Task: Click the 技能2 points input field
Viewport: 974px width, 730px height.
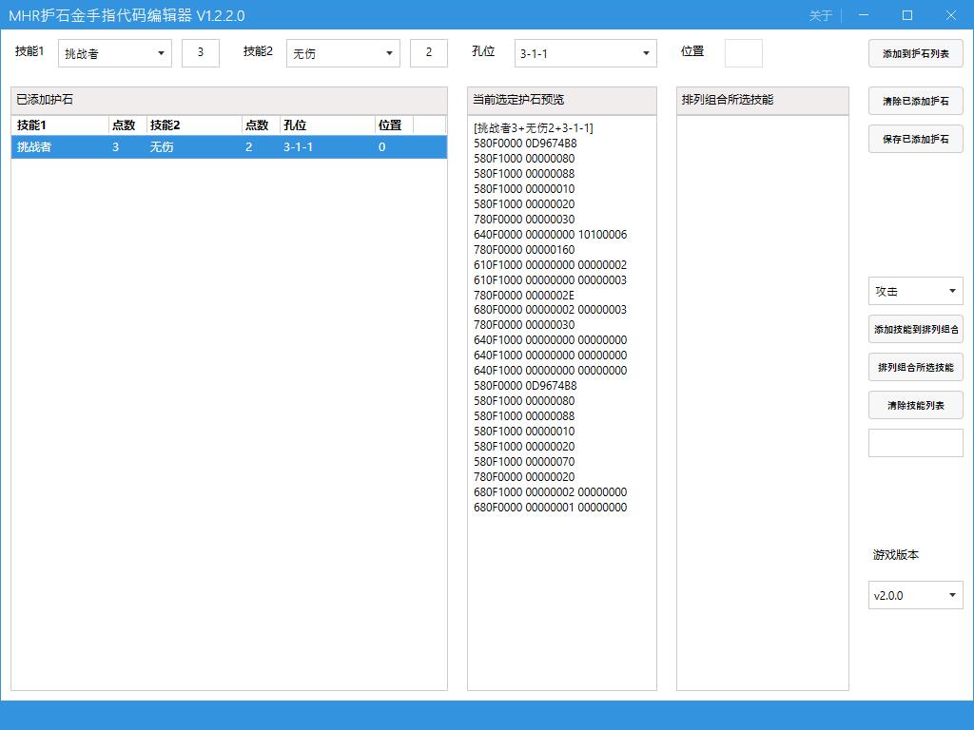Action: pos(428,53)
